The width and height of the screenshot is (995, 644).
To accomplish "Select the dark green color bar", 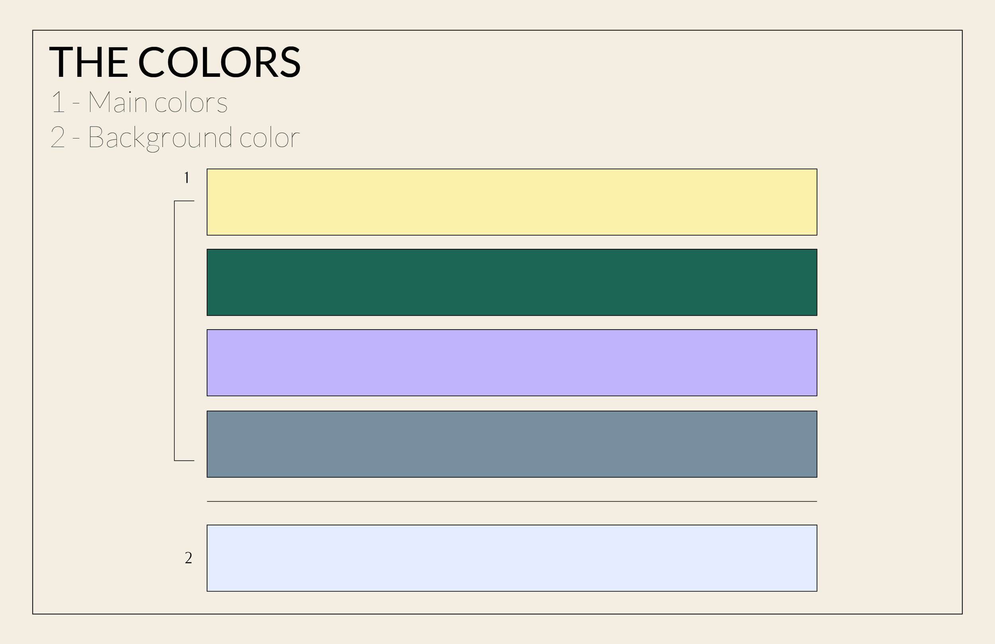I will (x=512, y=282).
